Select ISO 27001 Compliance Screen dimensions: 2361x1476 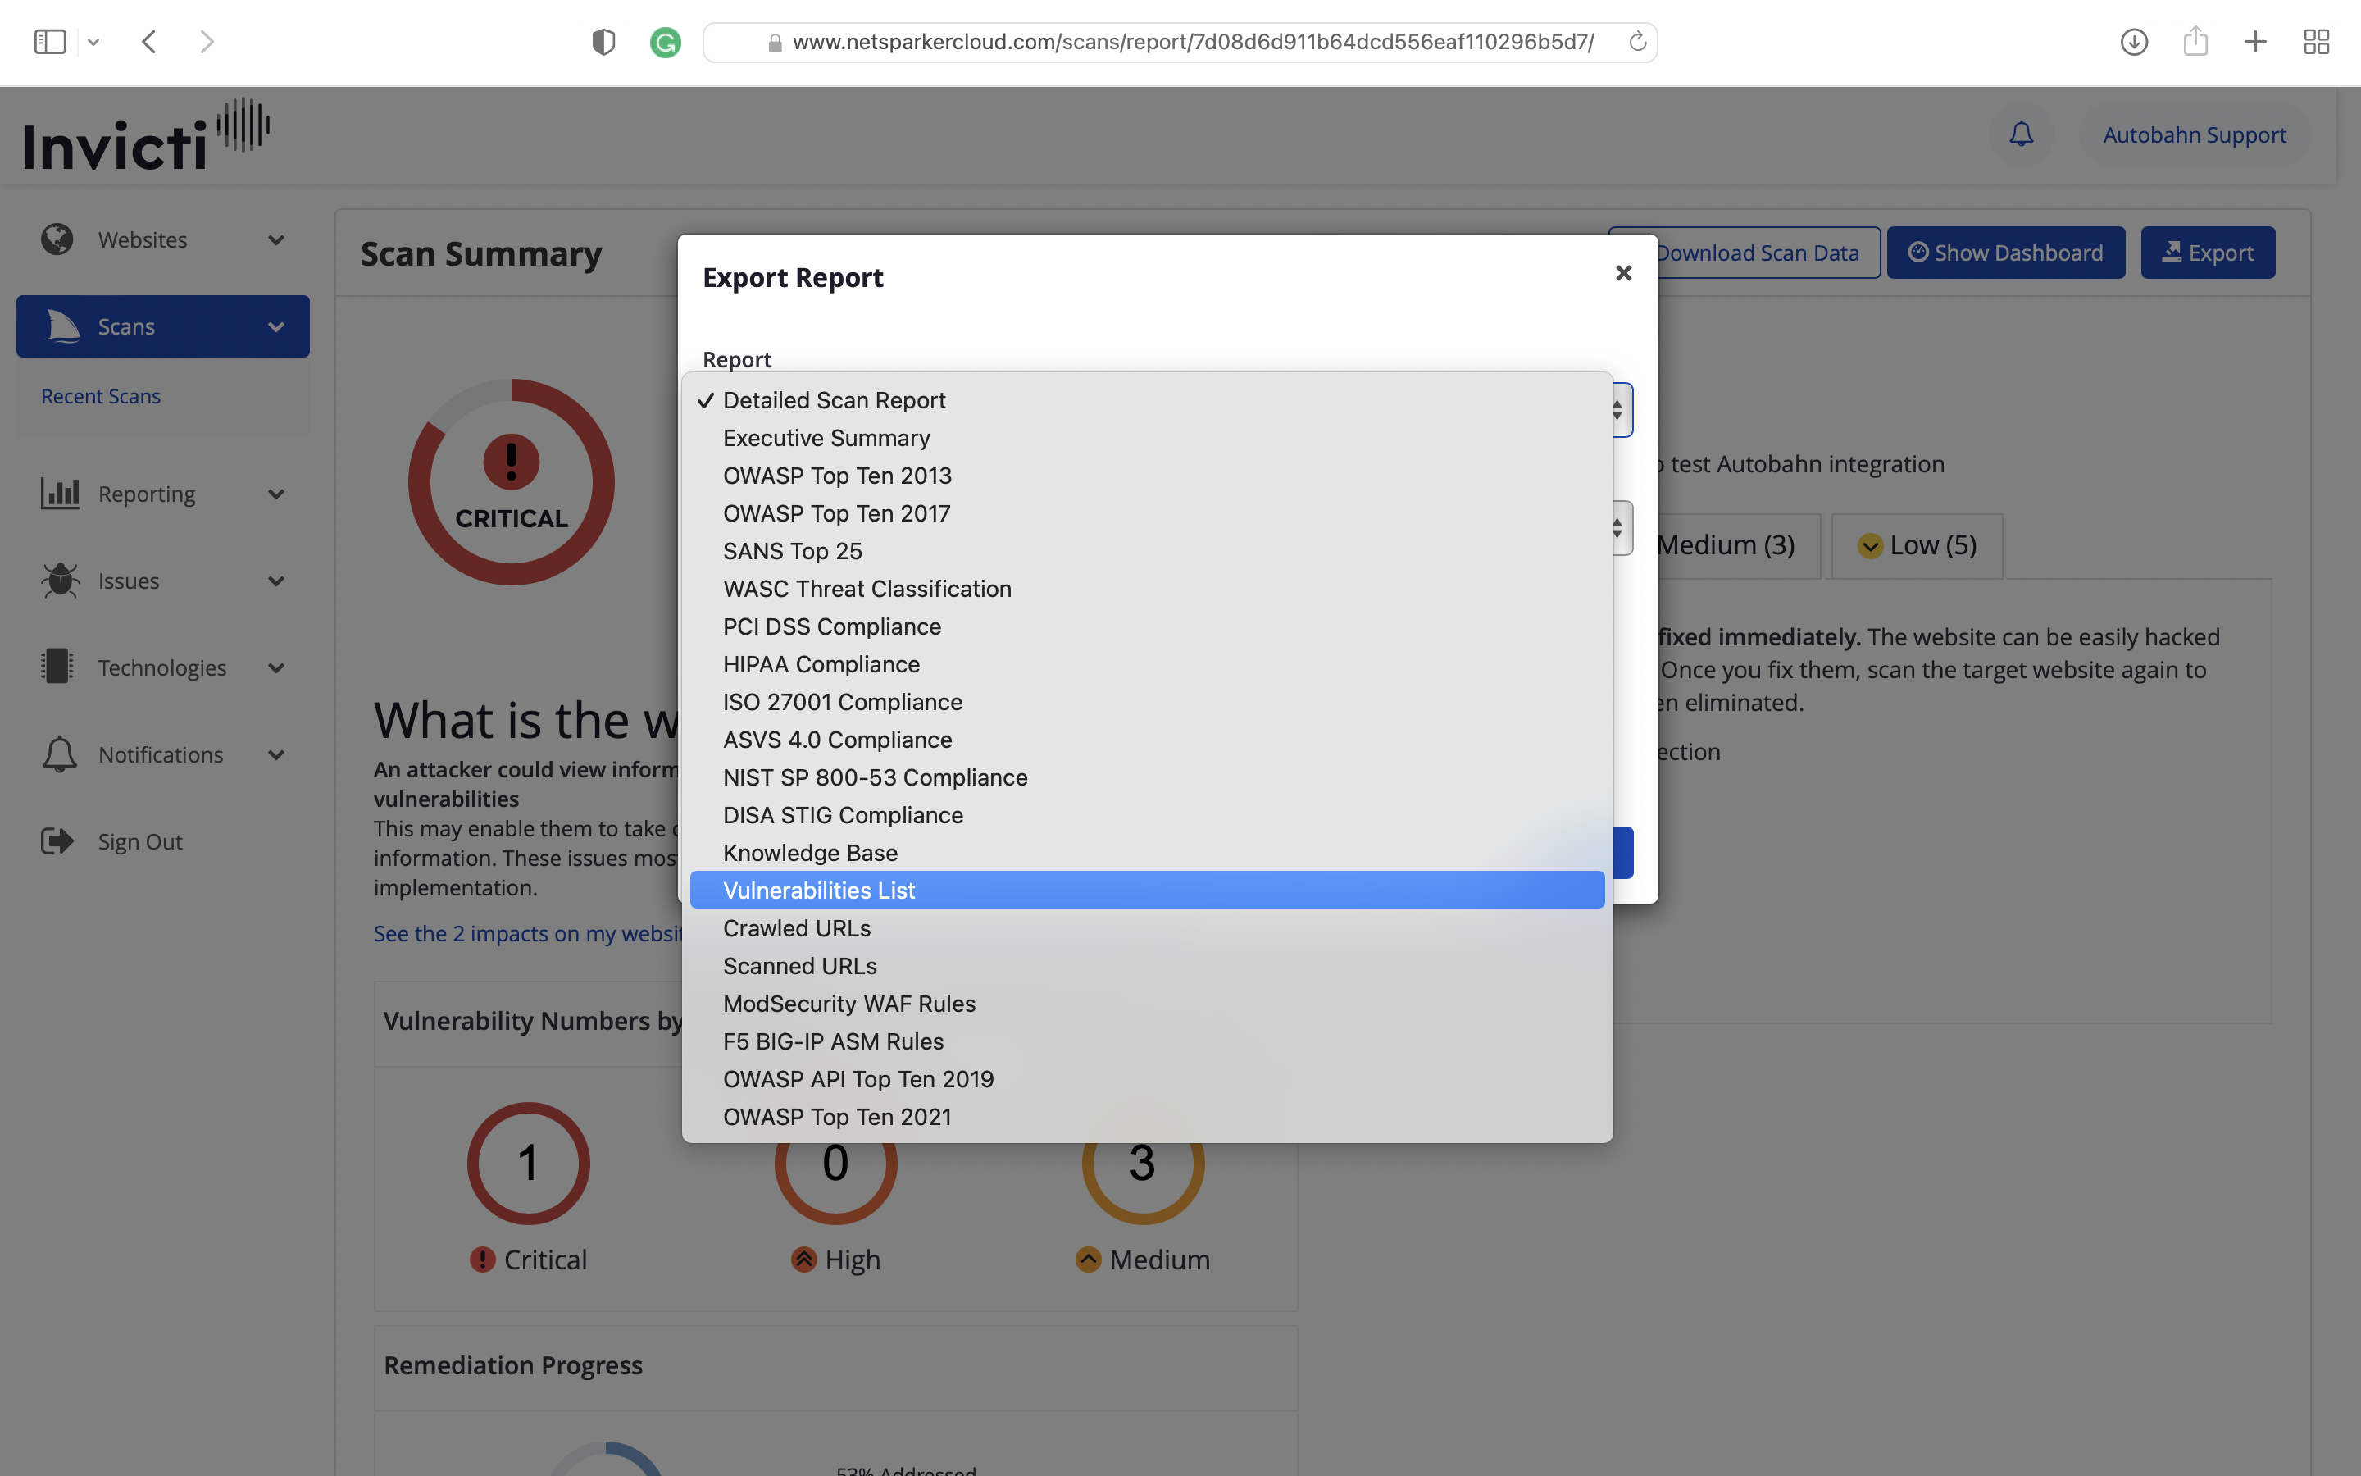coord(1148,702)
